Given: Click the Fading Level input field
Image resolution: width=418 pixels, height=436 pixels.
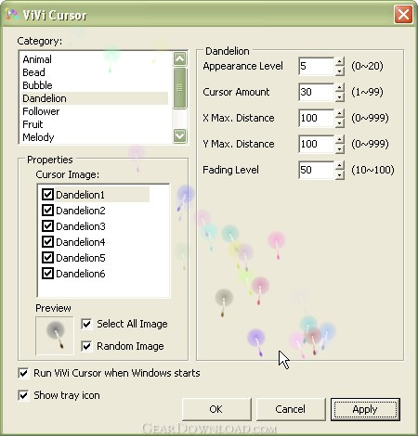Looking at the screenshot, I should (x=317, y=170).
